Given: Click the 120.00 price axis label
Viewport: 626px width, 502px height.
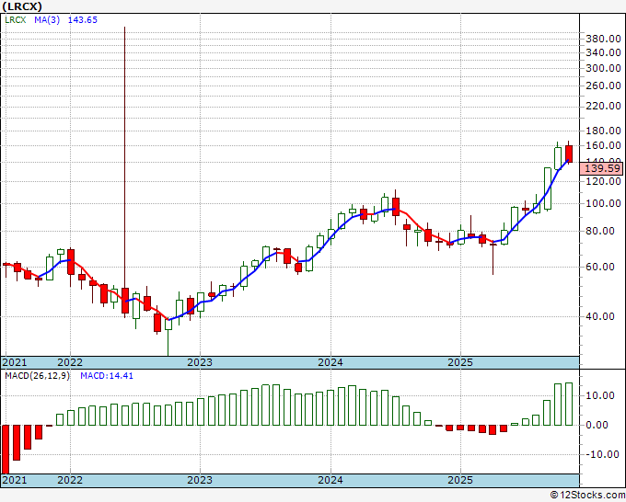Looking at the screenshot, I should (x=603, y=181).
